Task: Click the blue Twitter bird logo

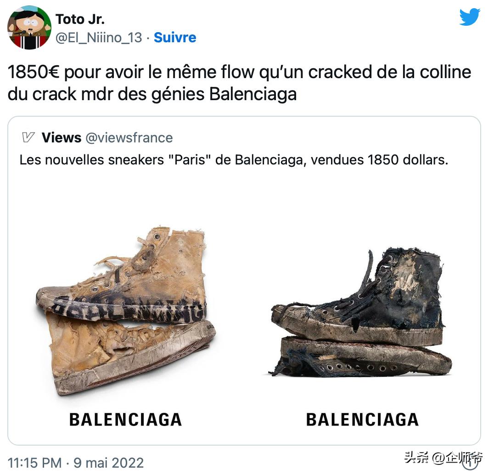Action: coord(469,17)
